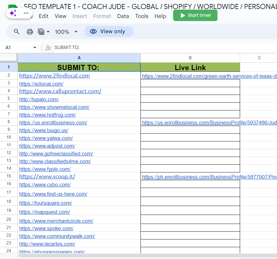Open the 2findlocal green-earth-services live link
277x259 pixels.
[x=209, y=76]
